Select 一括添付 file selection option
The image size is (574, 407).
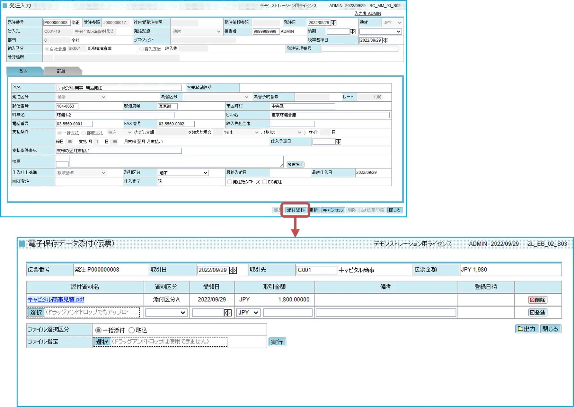[x=98, y=330]
